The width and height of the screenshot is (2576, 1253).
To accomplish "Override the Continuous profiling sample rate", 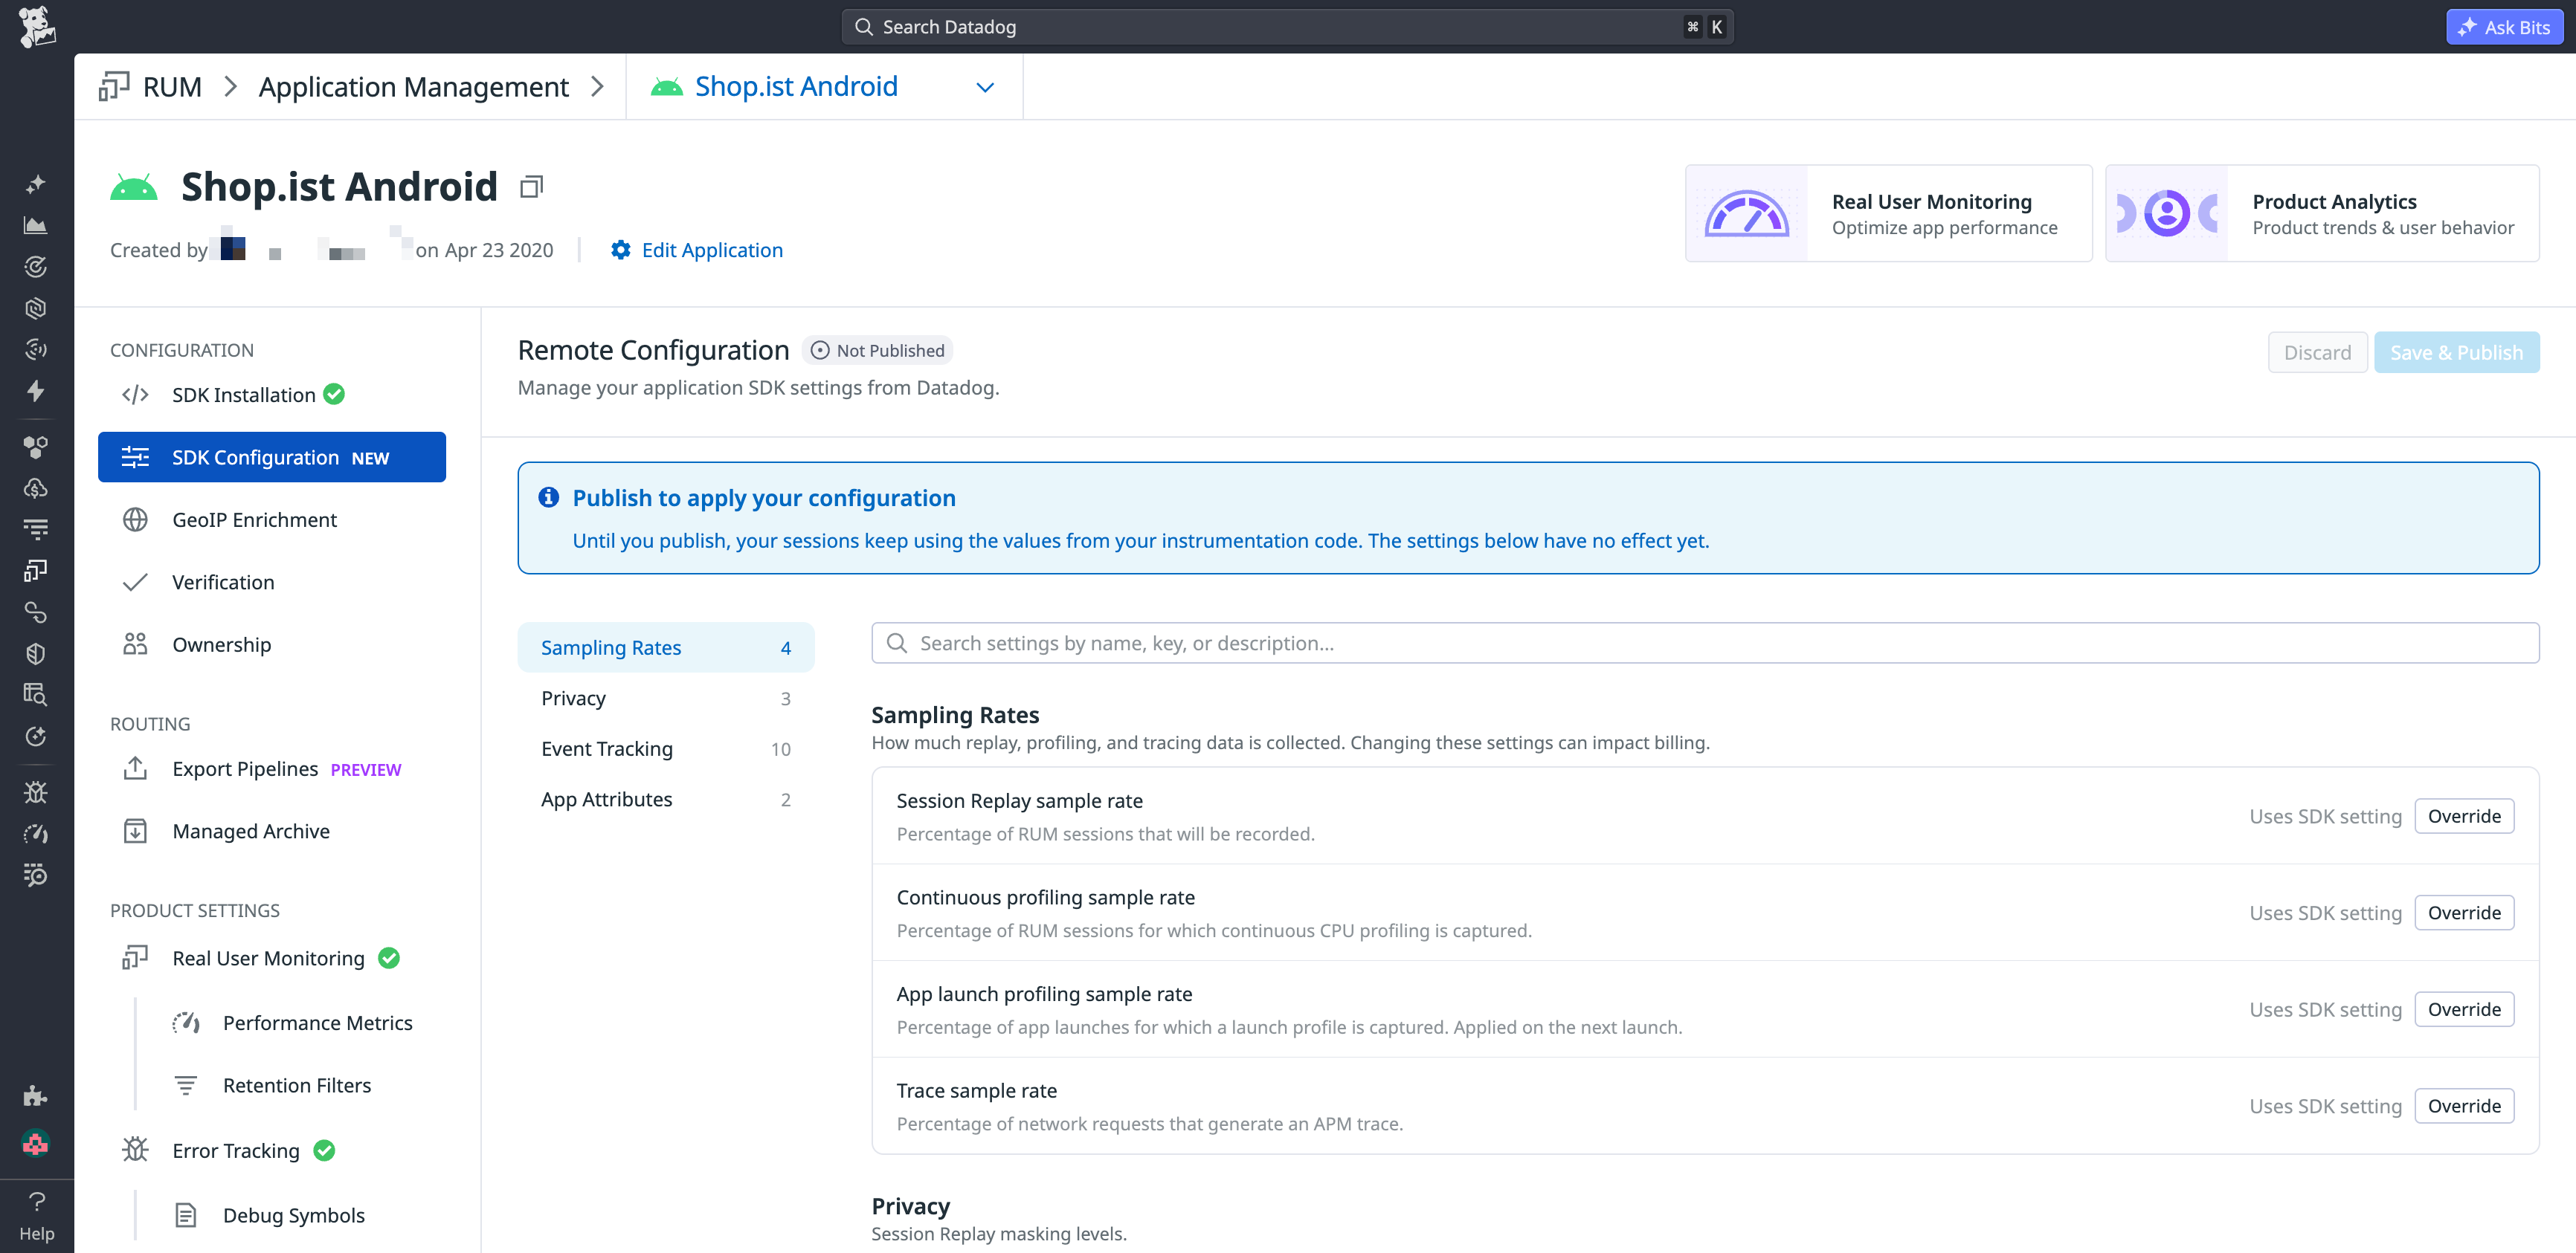I will click(x=2464, y=913).
